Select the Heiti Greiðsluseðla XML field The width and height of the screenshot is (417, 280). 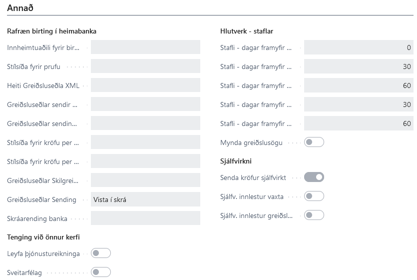(145, 85)
